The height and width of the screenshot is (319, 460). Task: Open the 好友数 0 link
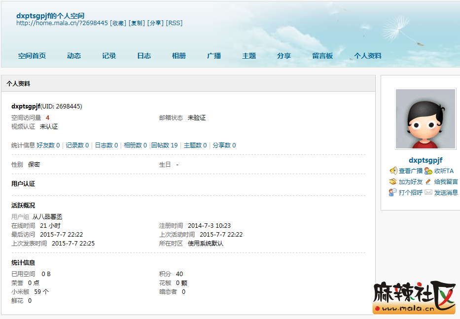tap(48, 145)
